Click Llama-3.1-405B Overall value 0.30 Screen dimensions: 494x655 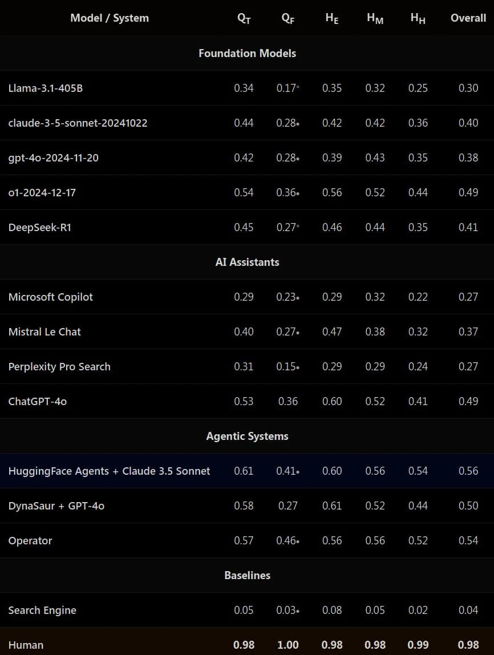click(468, 88)
